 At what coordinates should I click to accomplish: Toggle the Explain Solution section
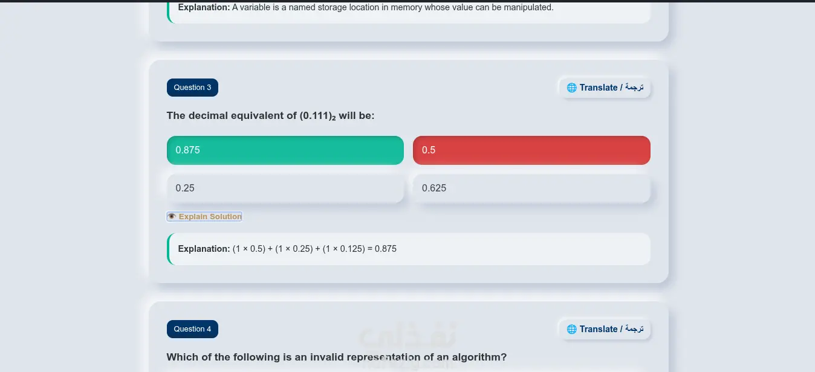point(204,216)
